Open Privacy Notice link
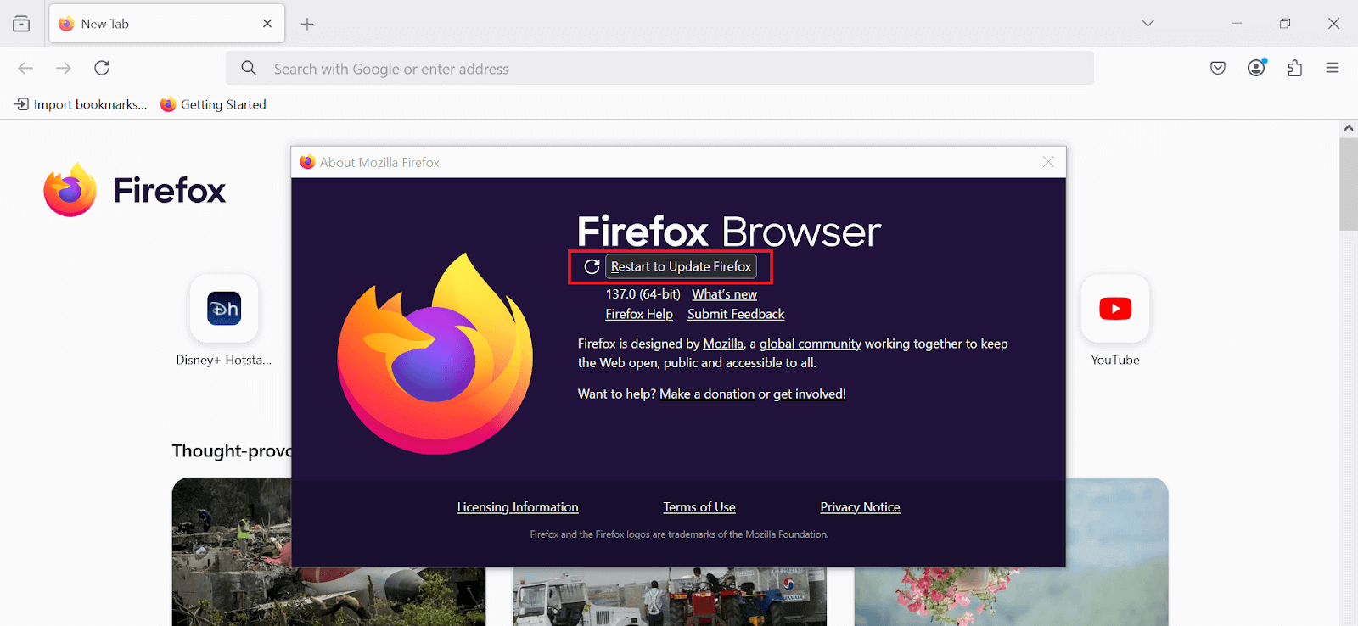 [860, 507]
